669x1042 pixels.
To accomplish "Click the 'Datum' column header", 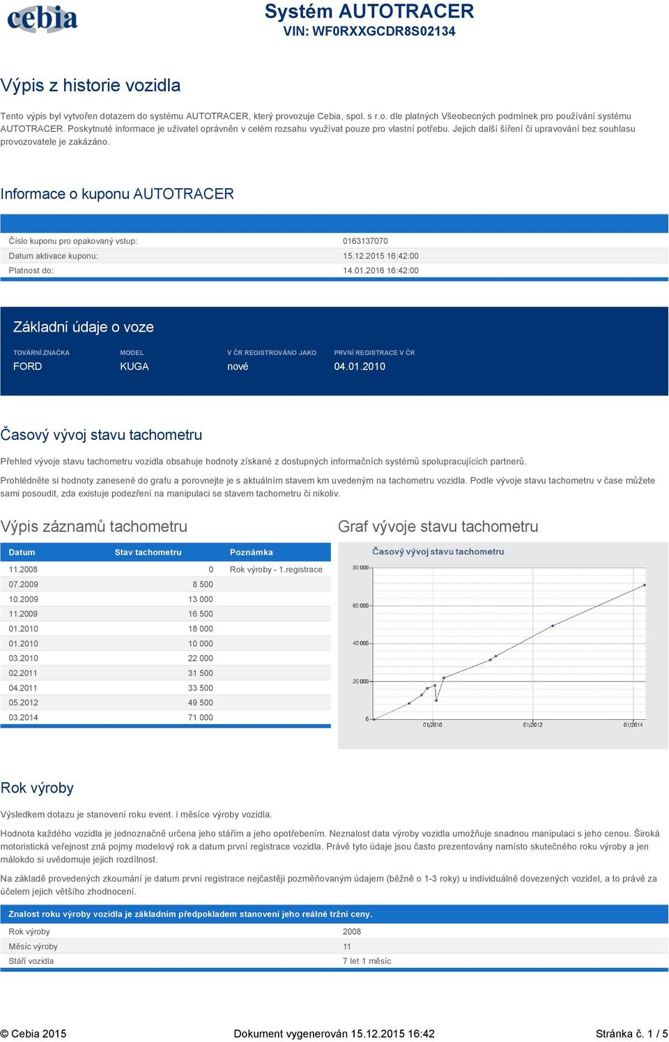I will point(22,552).
